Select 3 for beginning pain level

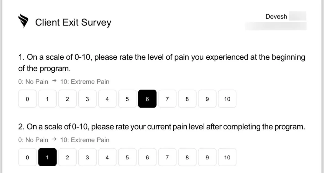pos(87,99)
